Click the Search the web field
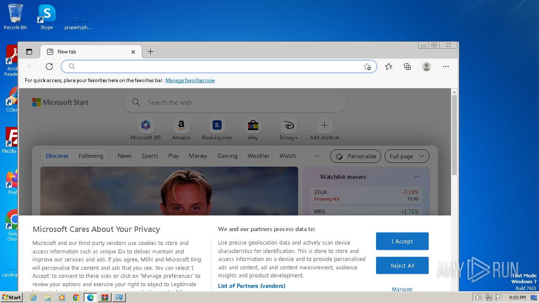The height and width of the screenshot is (303, 539). coord(235,102)
